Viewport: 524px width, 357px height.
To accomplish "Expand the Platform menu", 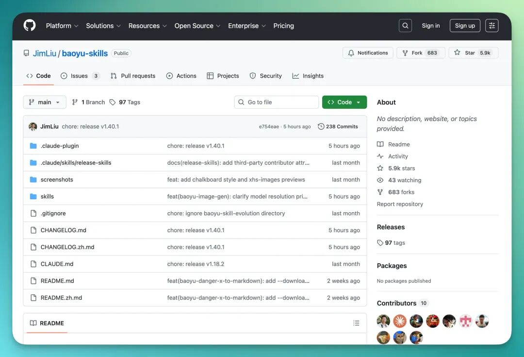I will point(62,26).
